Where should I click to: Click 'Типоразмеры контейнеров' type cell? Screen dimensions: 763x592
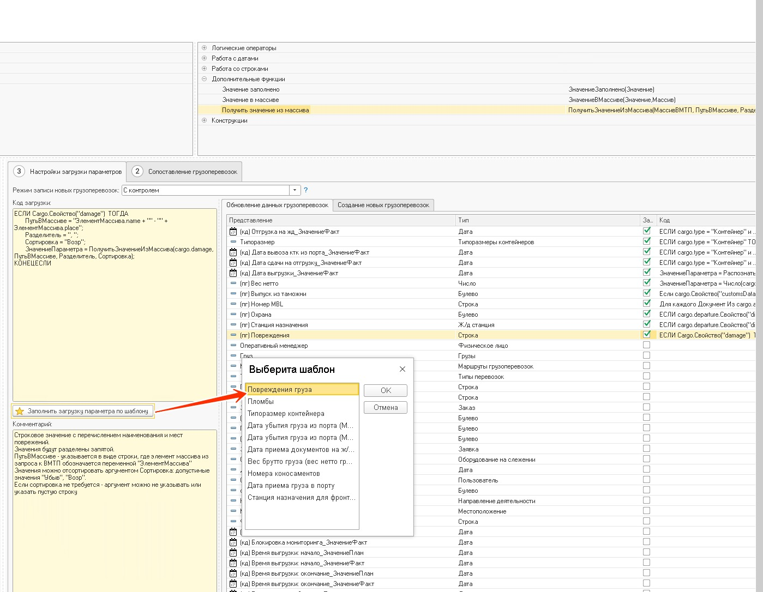[x=548, y=242]
